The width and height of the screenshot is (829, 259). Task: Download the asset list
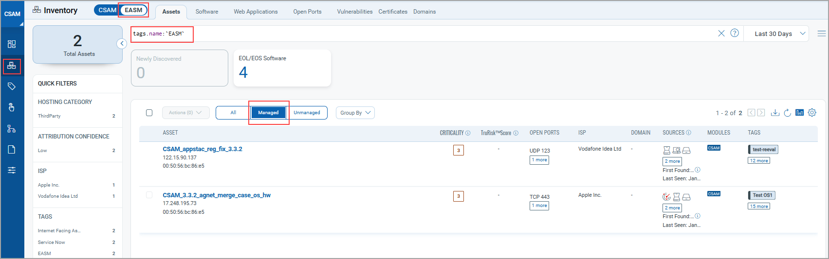tap(775, 113)
